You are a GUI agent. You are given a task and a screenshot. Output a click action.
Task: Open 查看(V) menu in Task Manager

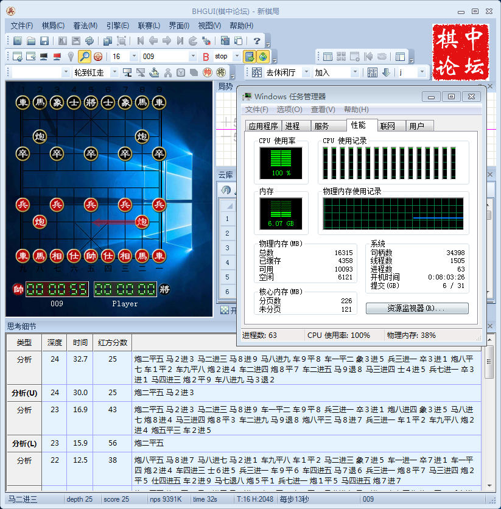(x=323, y=110)
